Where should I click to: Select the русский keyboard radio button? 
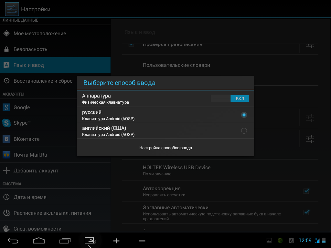coord(244,115)
